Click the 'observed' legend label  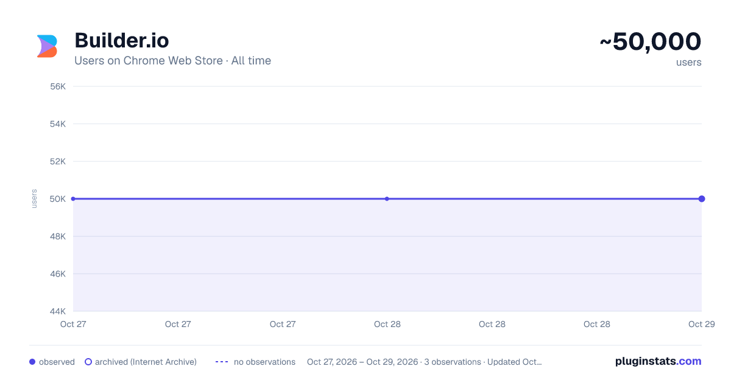click(x=57, y=362)
